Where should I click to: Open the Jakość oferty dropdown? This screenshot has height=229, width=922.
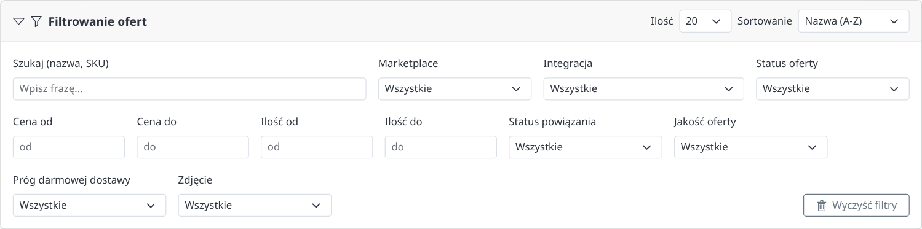coord(750,147)
